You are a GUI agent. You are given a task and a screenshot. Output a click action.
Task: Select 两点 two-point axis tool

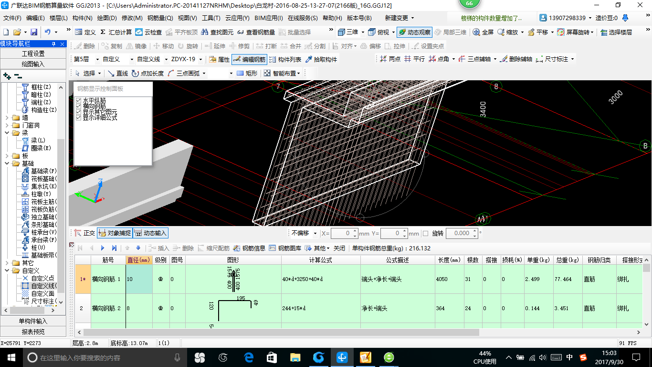point(390,59)
